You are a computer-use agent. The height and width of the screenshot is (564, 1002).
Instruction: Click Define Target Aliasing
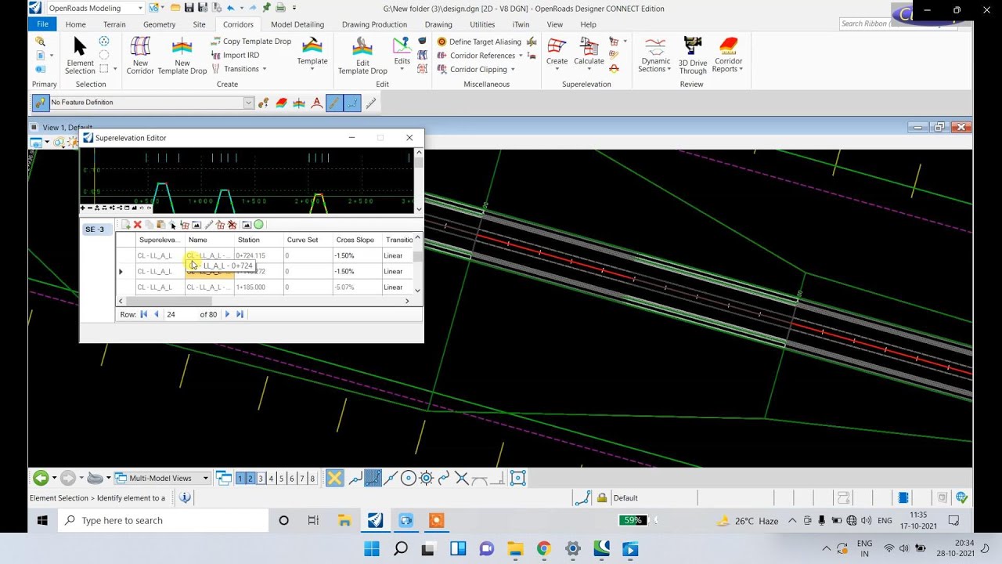point(479,42)
